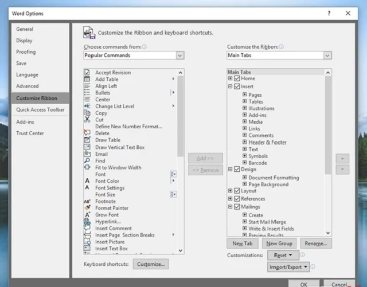Select the Insert Comment icon

(x=87, y=228)
